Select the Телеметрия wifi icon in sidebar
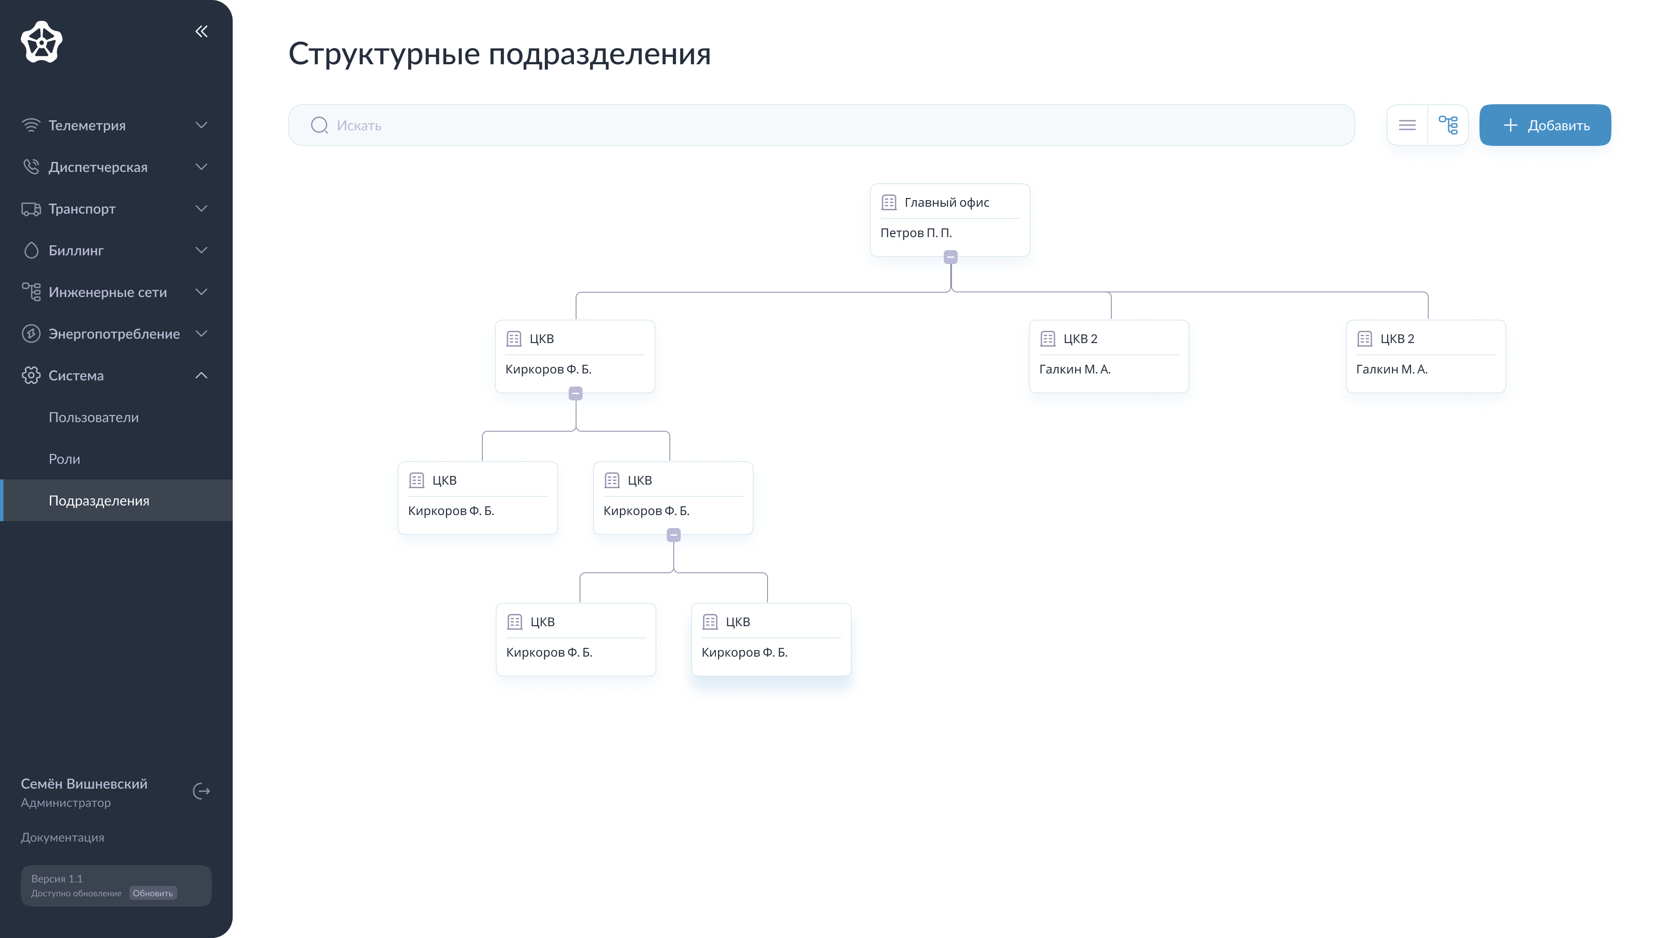1667x938 pixels. coord(31,125)
